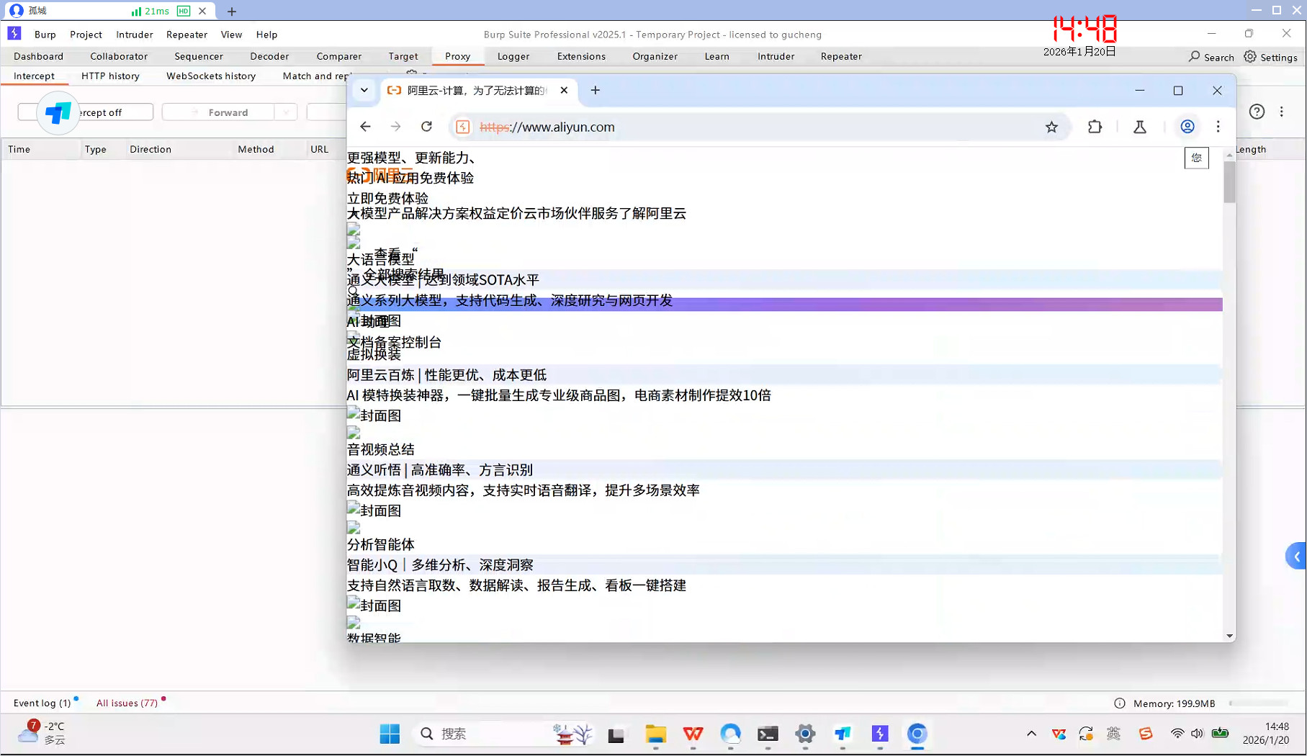This screenshot has height=756, width=1307.
Task: Expand the Forward button dropdown arrow
Action: click(x=286, y=112)
